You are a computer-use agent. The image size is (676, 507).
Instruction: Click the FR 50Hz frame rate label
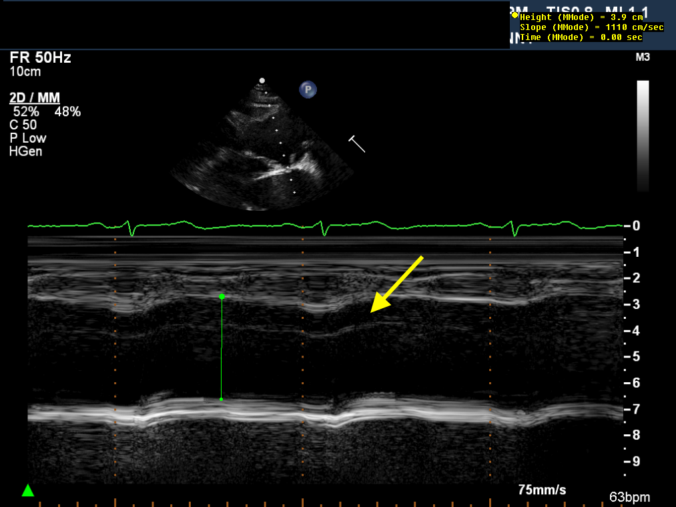point(40,58)
